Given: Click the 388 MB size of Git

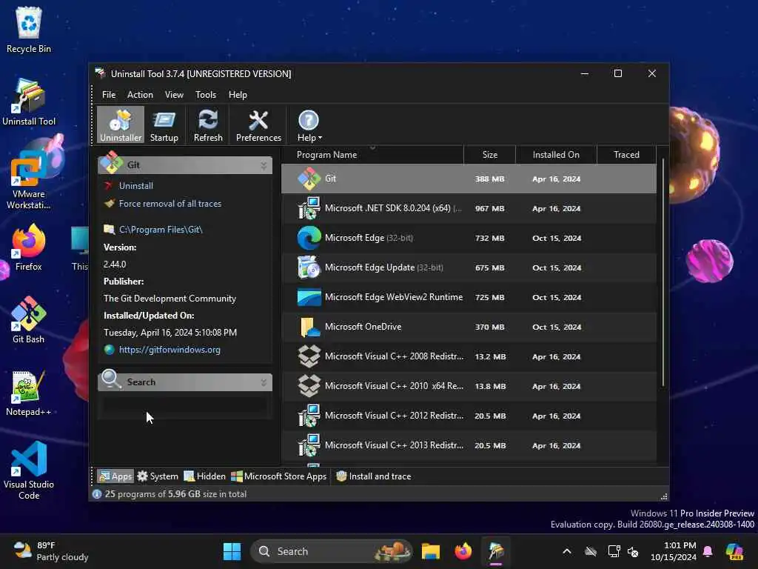Looking at the screenshot, I should click(489, 179).
